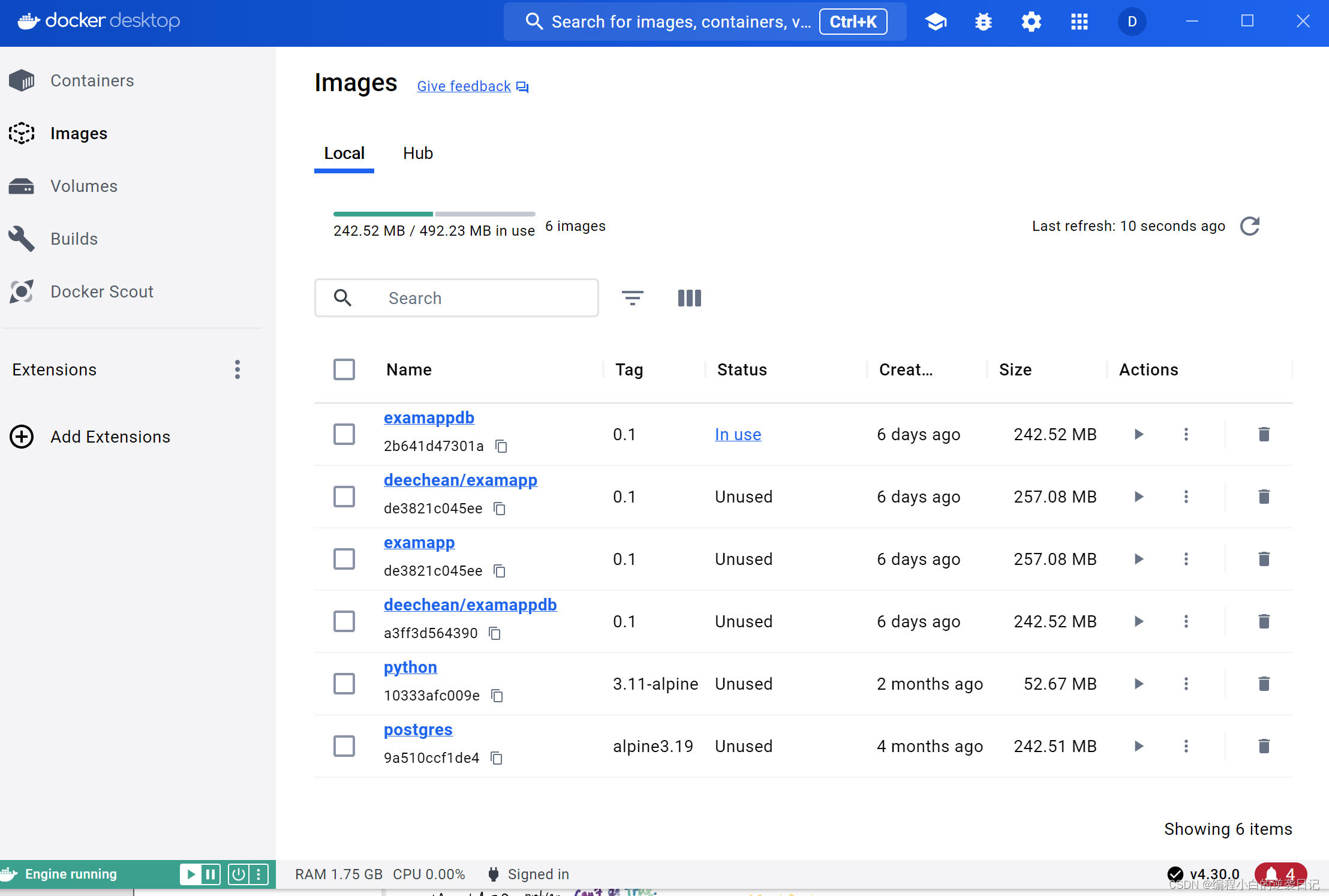Screen dimensions: 1329x896
Task: Delete the deechean/examappdb image
Action: tap(1264, 621)
